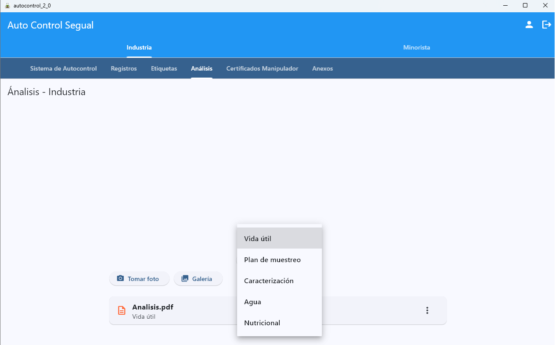Switch to the Minorista tab
Viewport: 555px width, 345px height.
(417, 47)
